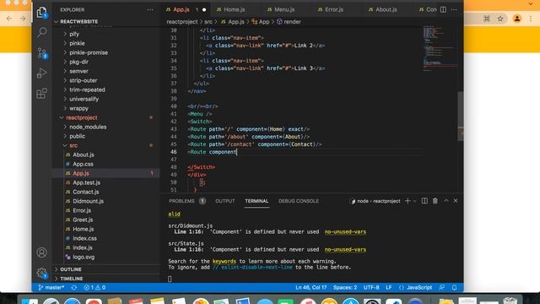Screen dimensions: 540x304
Task: Bookmark page star in browser window
Action: click(500, 19)
